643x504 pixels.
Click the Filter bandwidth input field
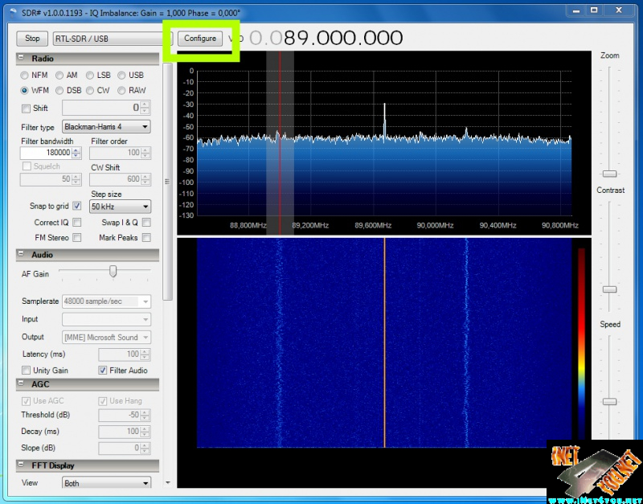click(48, 153)
